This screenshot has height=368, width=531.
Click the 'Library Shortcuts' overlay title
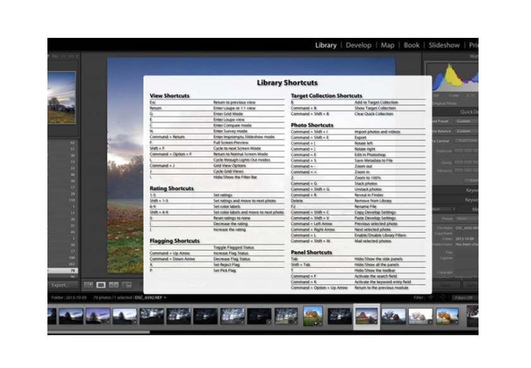(287, 83)
